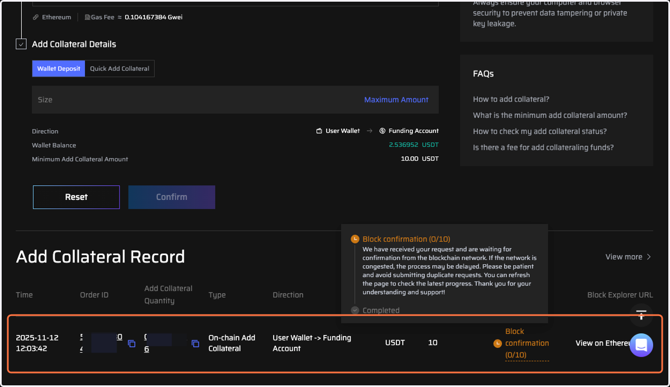The image size is (670, 387).
Task: Click the Add Collateral Record heading
Action: [x=100, y=257]
